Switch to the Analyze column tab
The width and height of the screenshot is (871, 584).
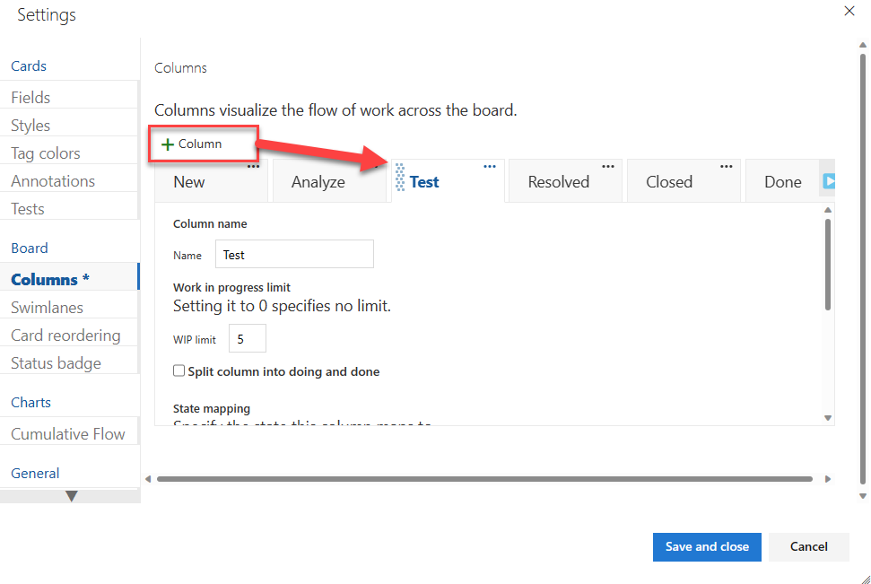tap(318, 181)
